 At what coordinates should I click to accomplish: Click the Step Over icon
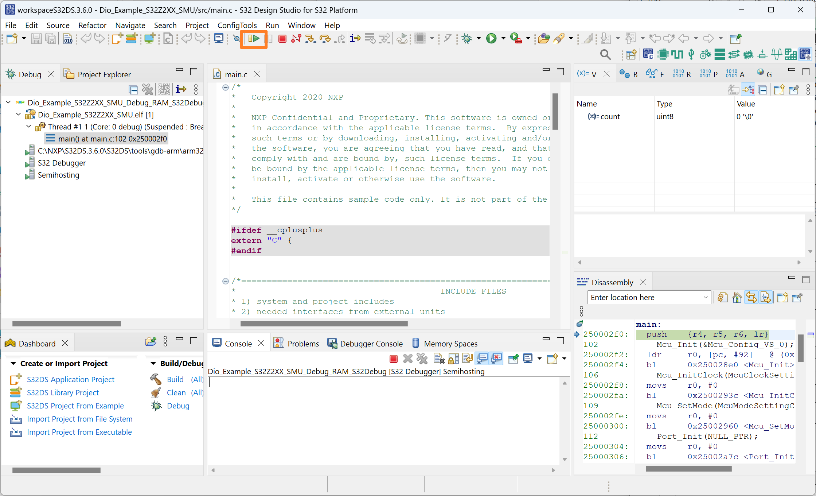[324, 38]
